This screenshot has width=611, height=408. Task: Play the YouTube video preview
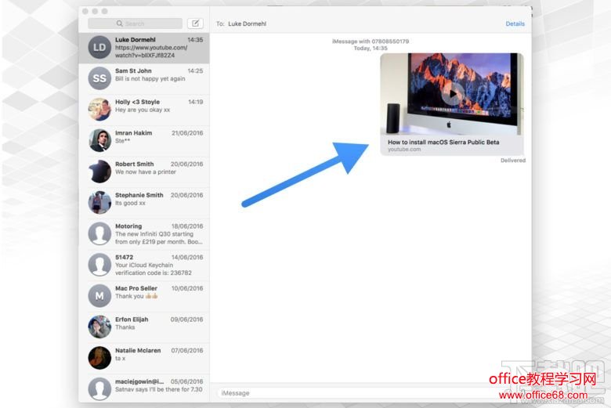point(451,93)
